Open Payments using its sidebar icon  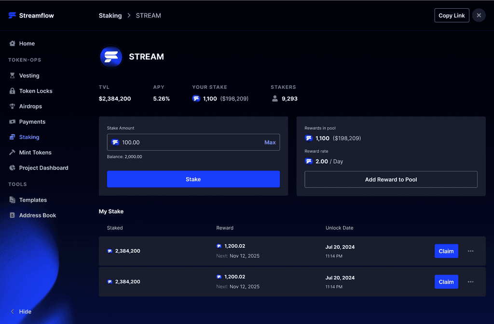tap(12, 122)
